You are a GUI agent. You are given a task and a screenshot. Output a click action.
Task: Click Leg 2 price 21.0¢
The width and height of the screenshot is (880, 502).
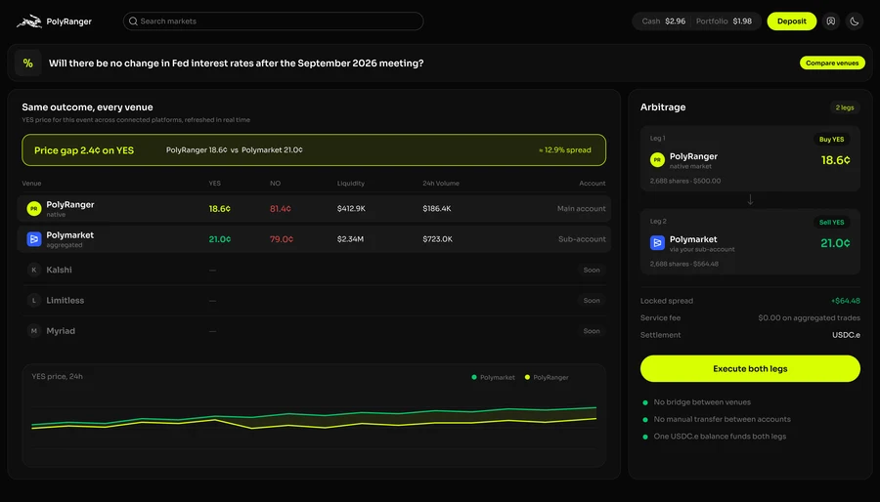[x=835, y=243]
